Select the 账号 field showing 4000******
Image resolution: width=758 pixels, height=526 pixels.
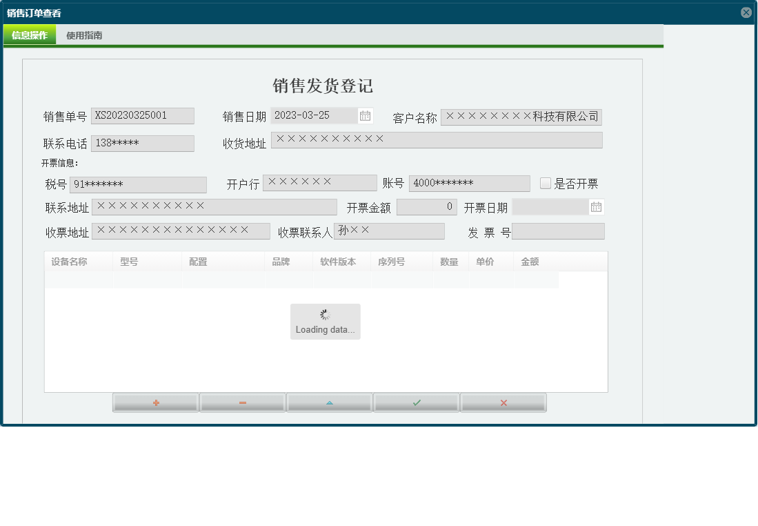(468, 183)
